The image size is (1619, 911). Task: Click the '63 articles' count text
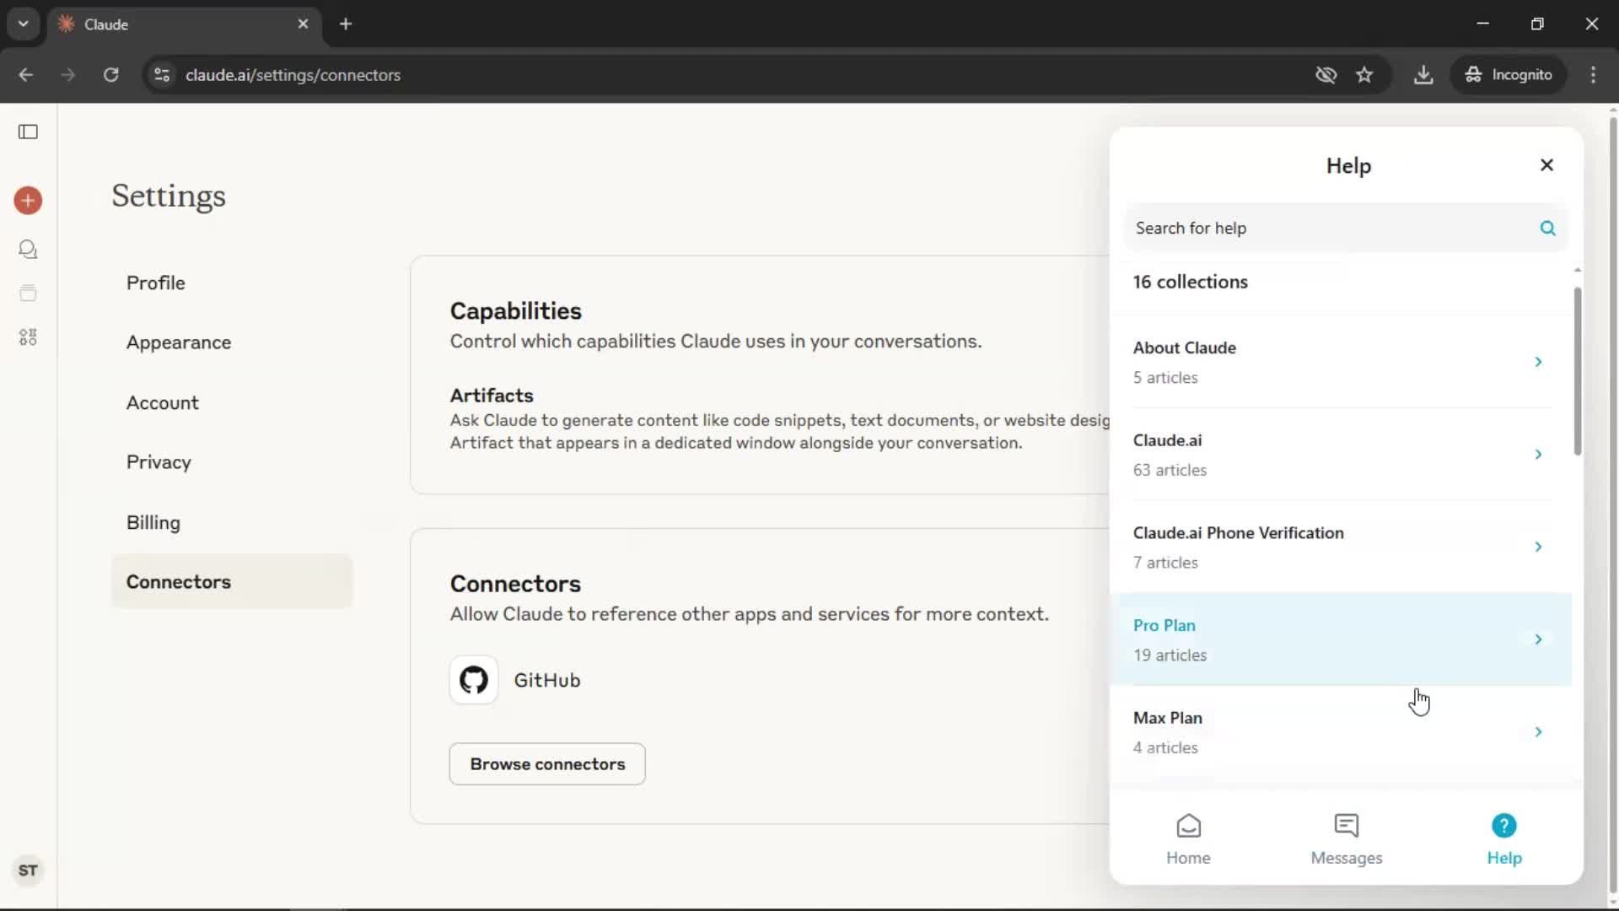pos(1170,470)
